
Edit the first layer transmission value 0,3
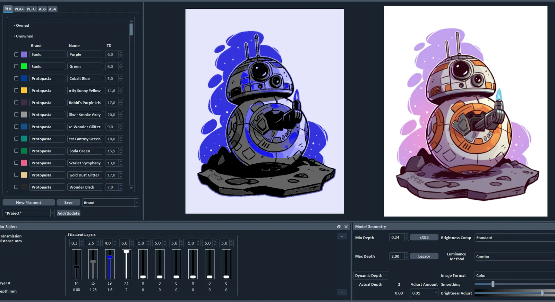(75, 243)
